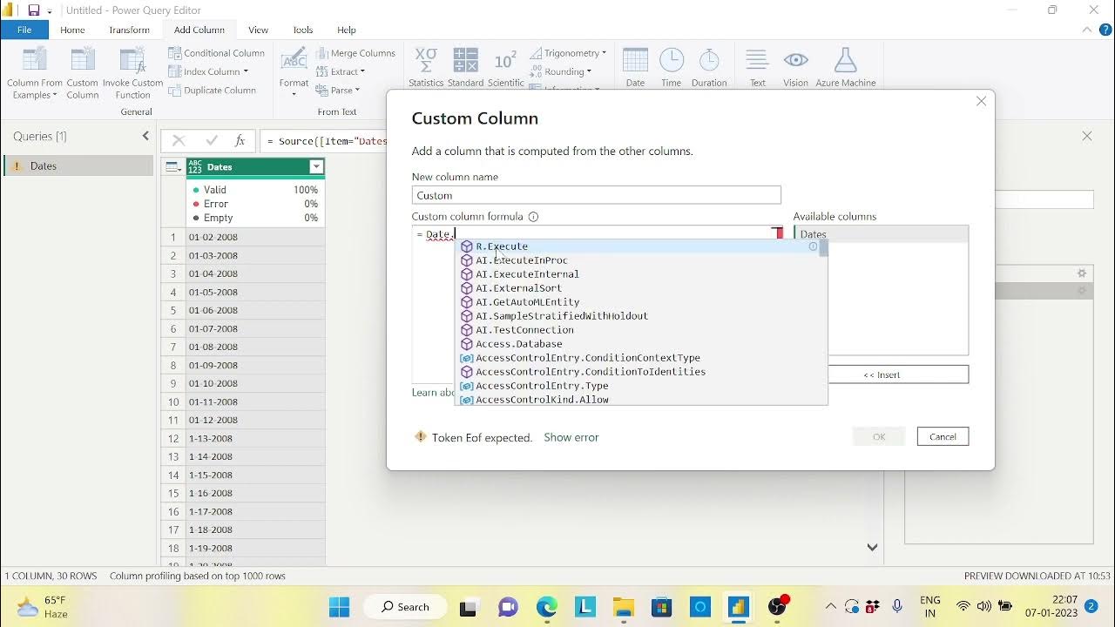The image size is (1115, 627).
Task: Open Dates column filter dropdown
Action: click(316, 167)
